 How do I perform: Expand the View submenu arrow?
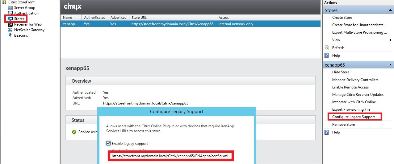pyautogui.click(x=391, y=40)
